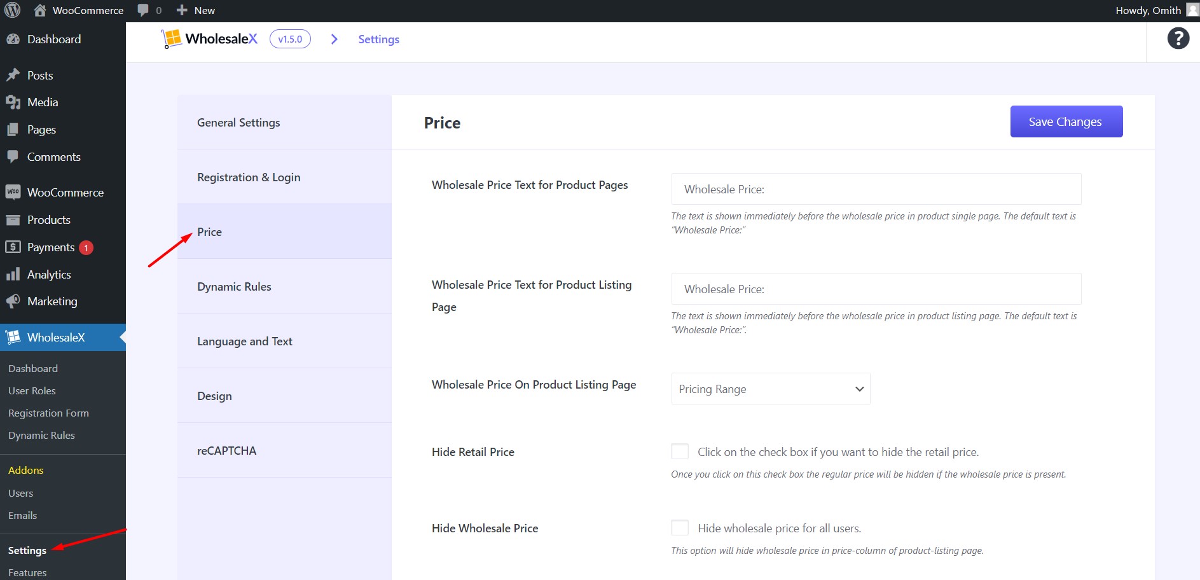Open the WordPress logo menu
This screenshot has width=1200, height=580.
tap(13, 10)
